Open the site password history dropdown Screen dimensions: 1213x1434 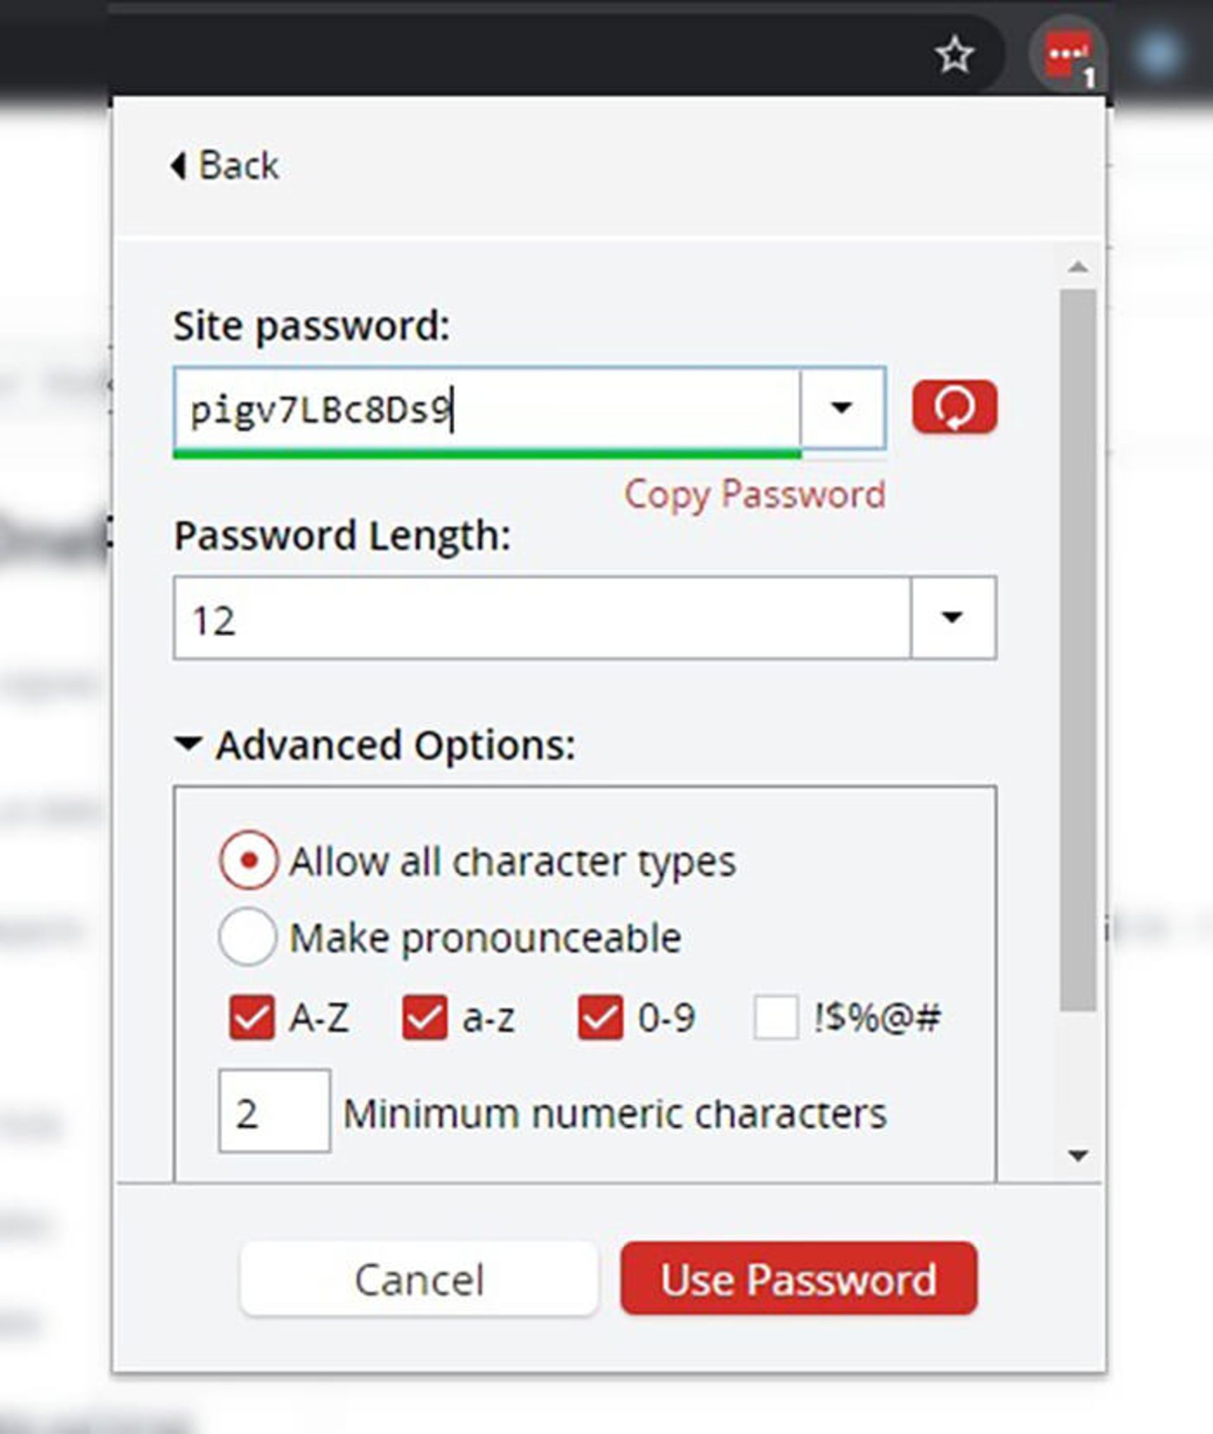[842, 408]
